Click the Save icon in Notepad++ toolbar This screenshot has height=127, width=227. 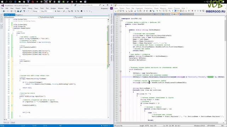click(x=121, y=11)
